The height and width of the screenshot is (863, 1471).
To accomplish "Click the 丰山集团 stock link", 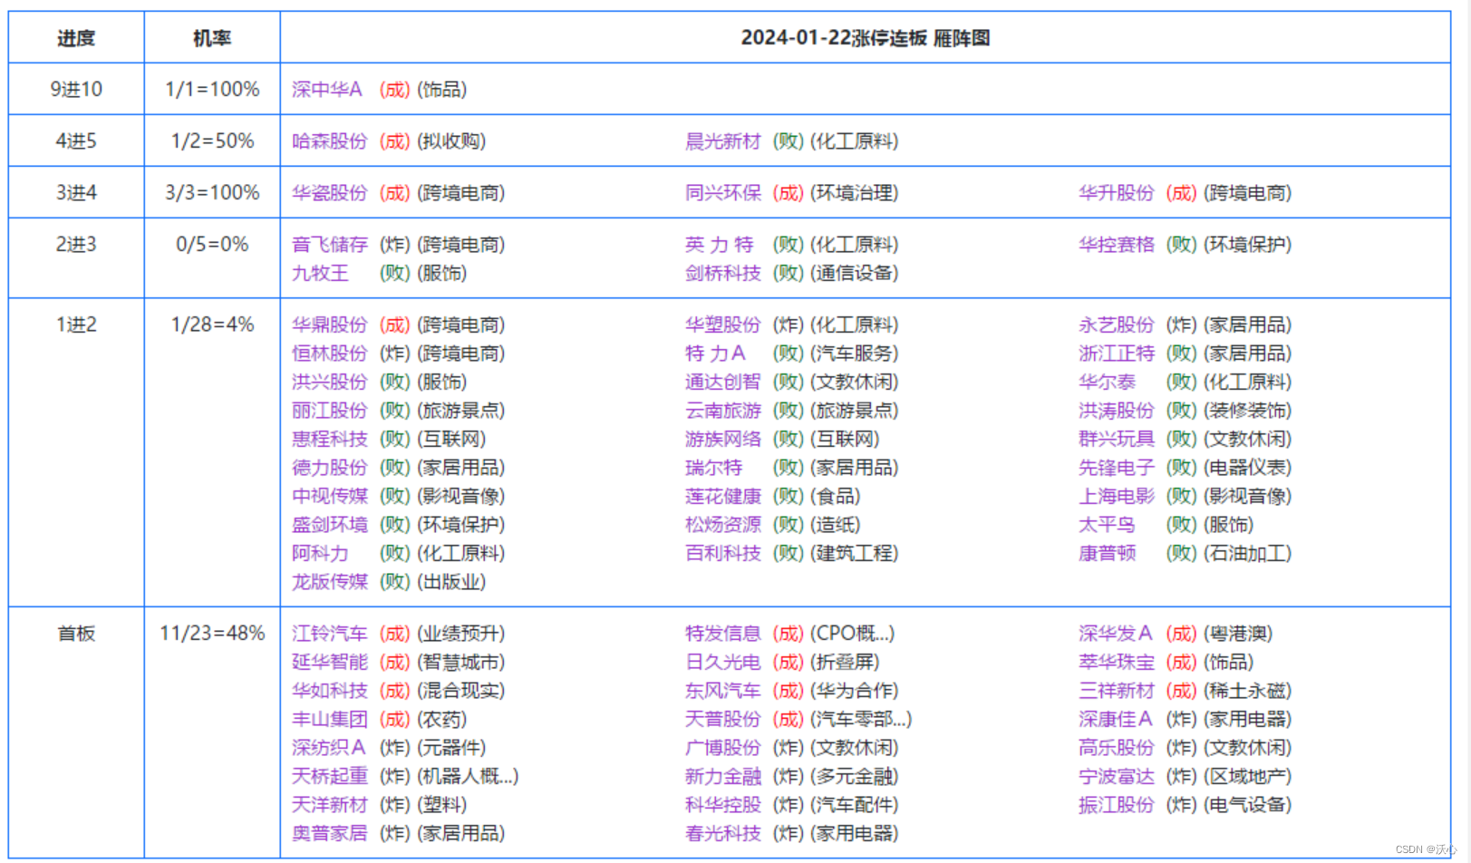I will point(330,719).
